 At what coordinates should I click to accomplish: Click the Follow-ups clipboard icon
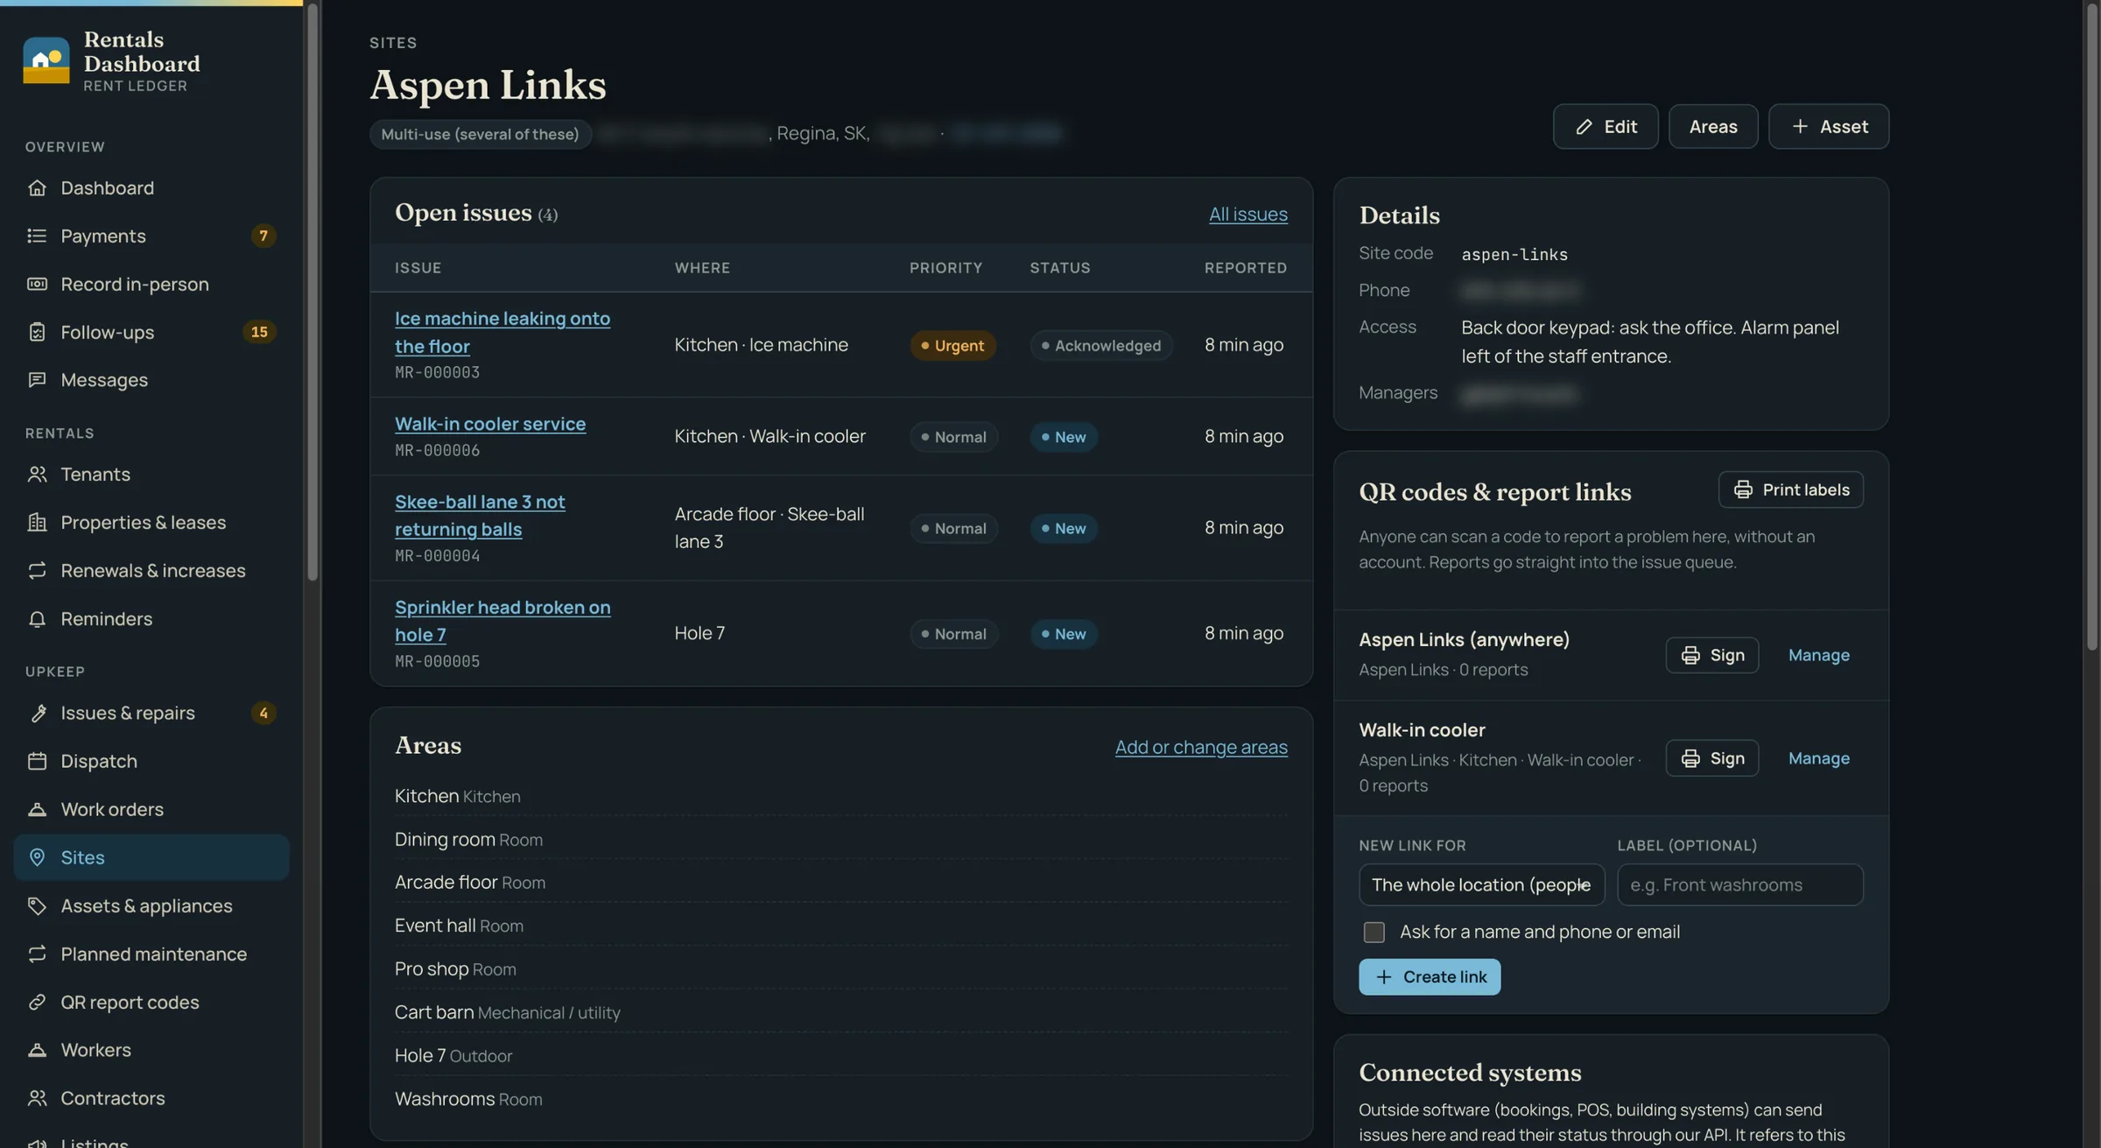pyautogui.click(x=37, y=332)
